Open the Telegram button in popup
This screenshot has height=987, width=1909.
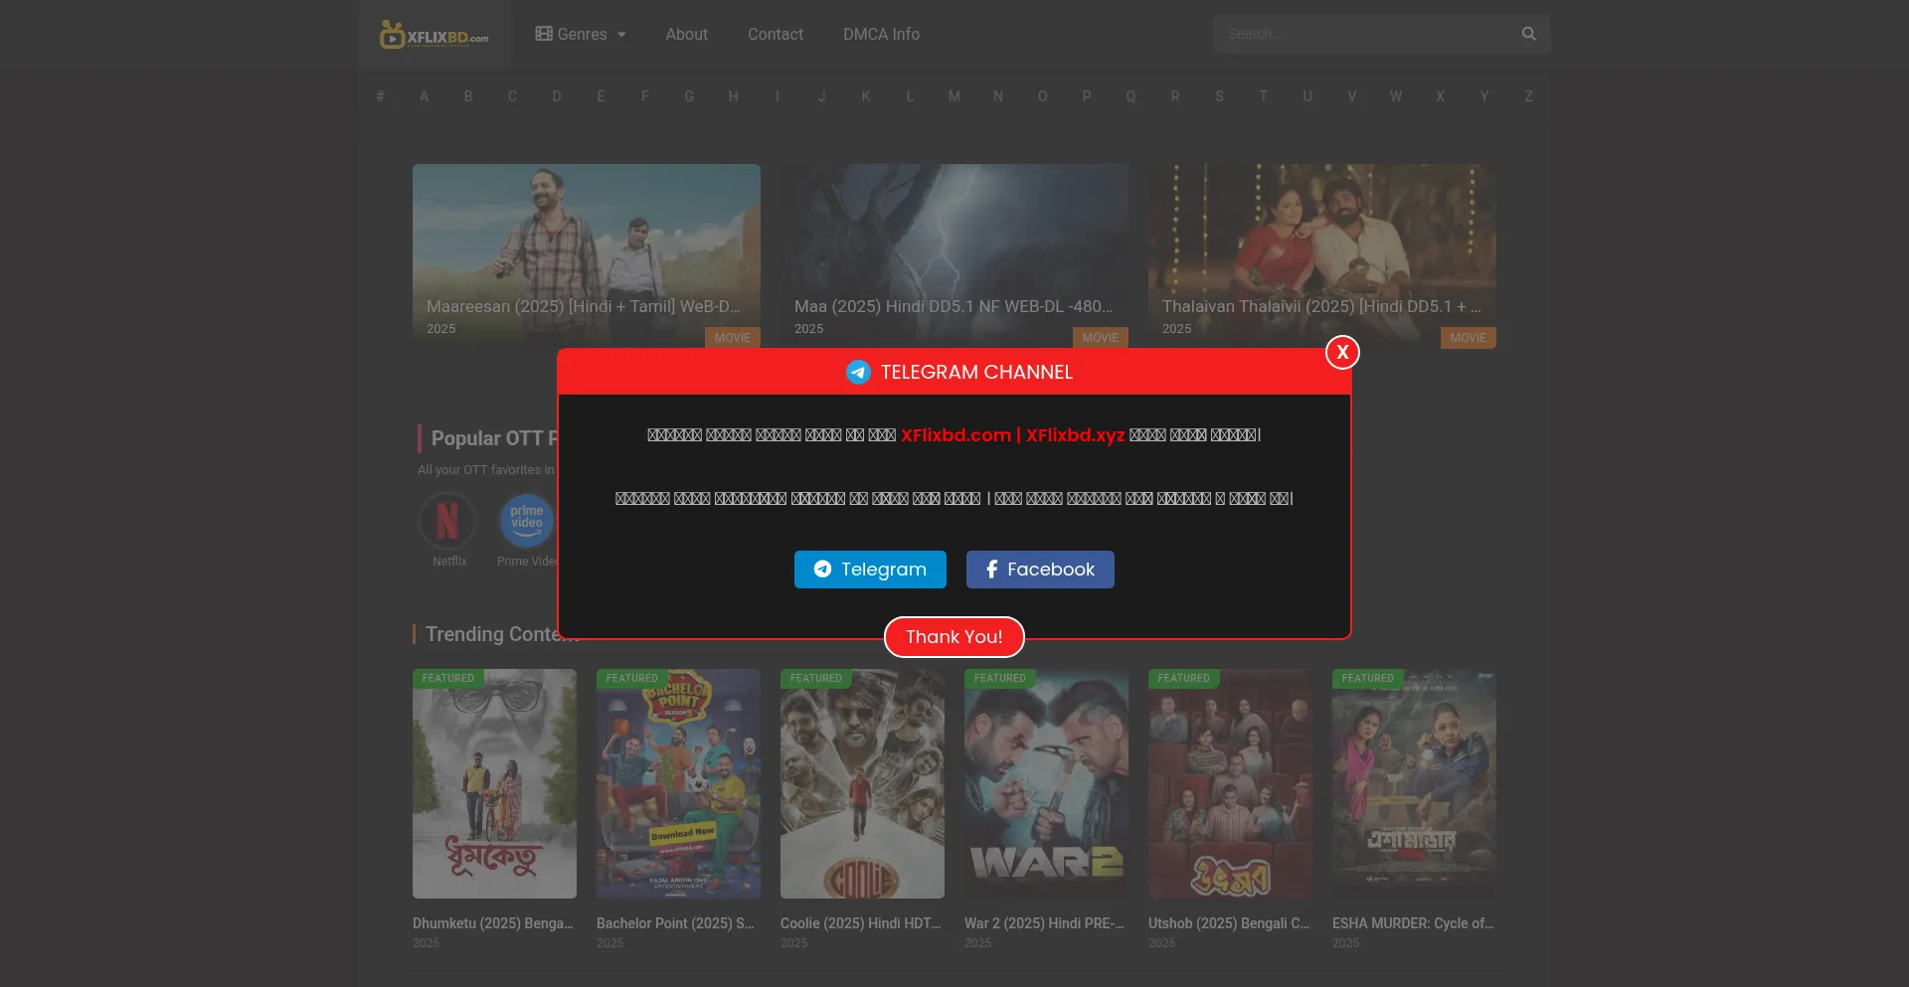pyautogui.click(x=870, y=570)
